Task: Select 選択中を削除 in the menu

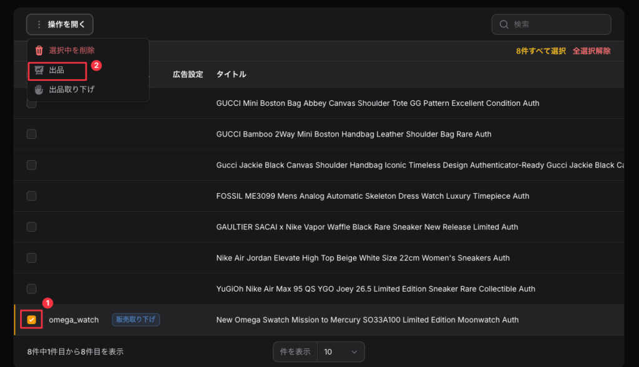Action: click(72, 50)
